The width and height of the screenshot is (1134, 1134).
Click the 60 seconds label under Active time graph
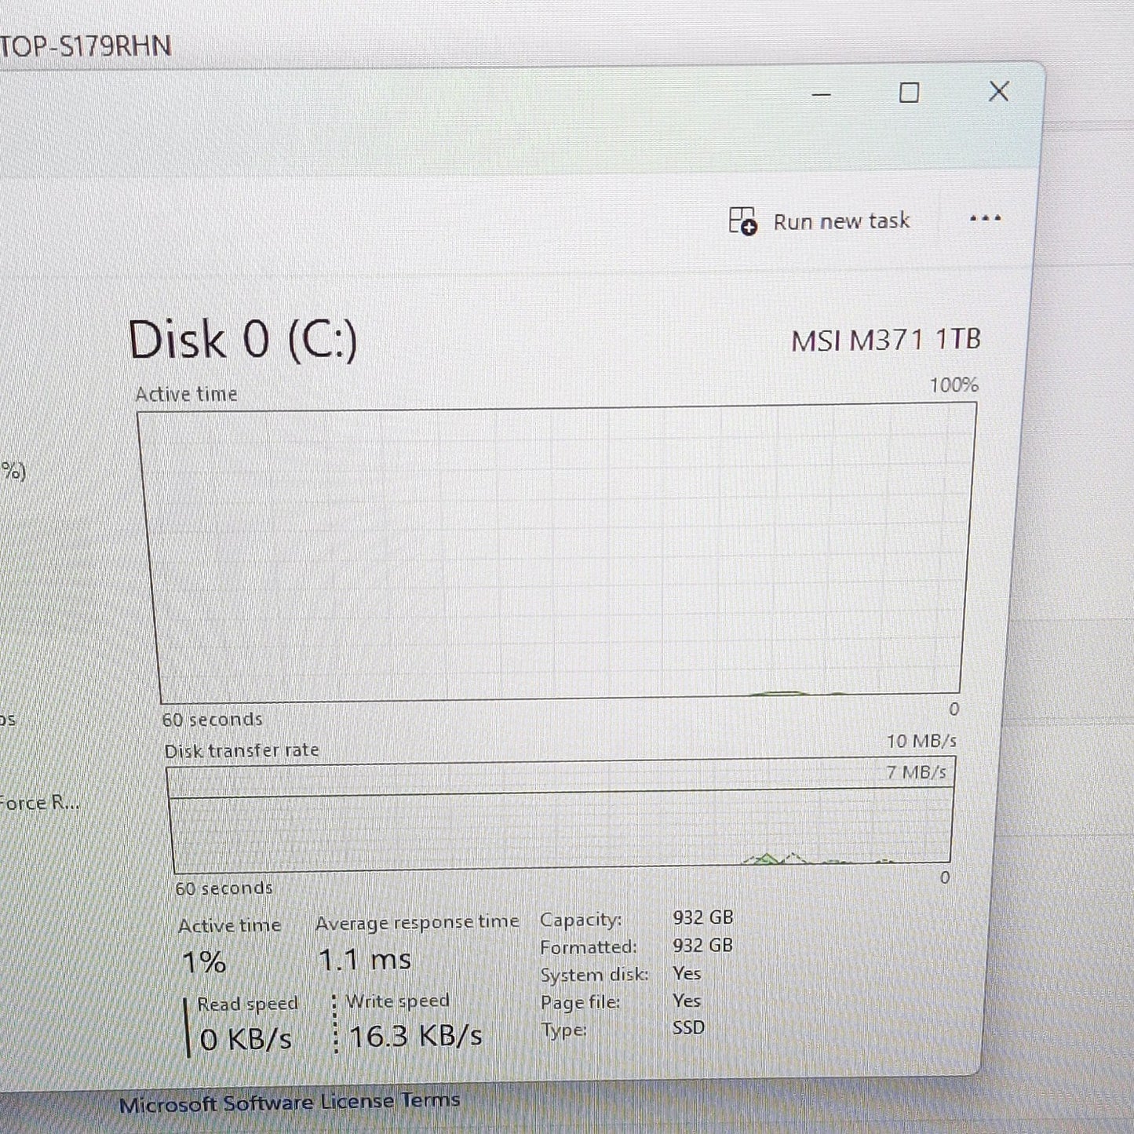coord(212,720)
